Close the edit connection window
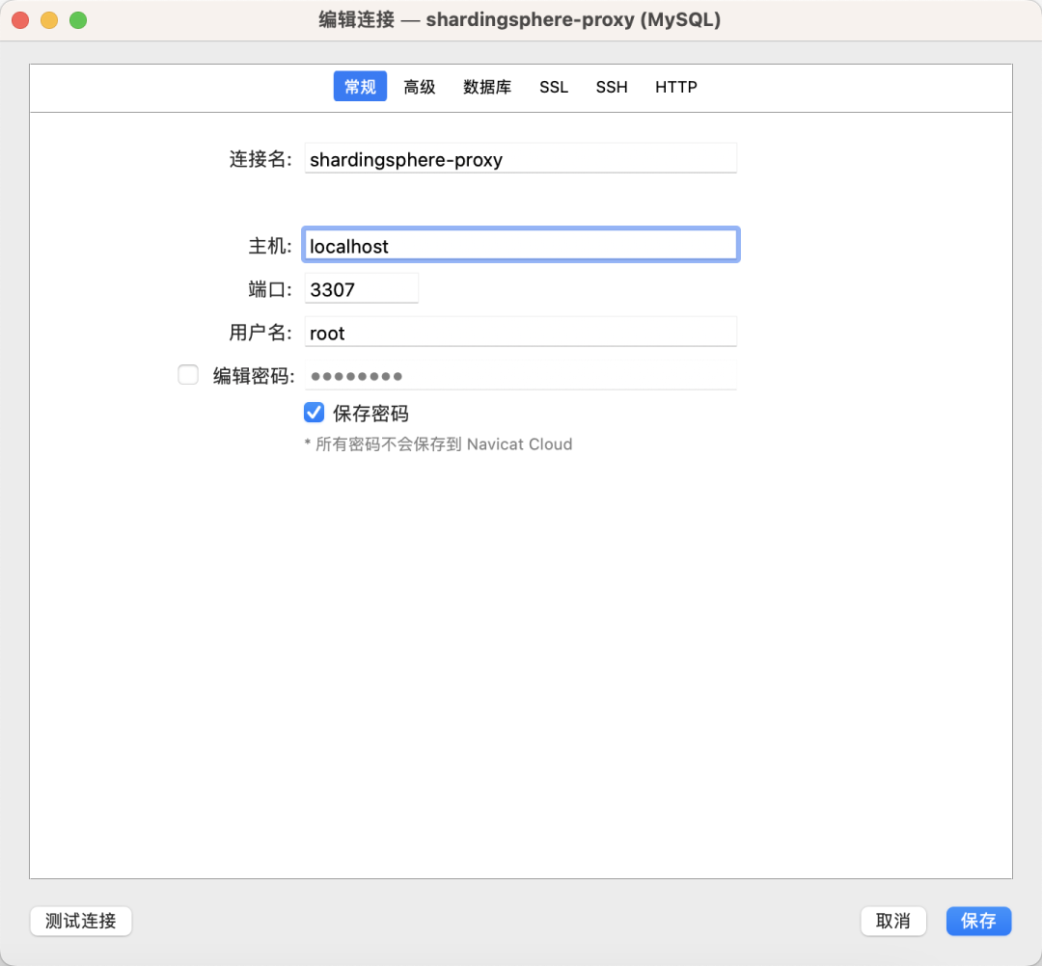1042x966 pixels. [x=20, y=20]
